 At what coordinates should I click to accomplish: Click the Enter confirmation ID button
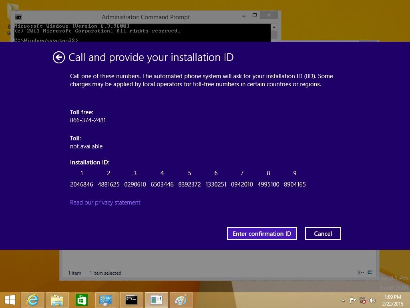262,233
